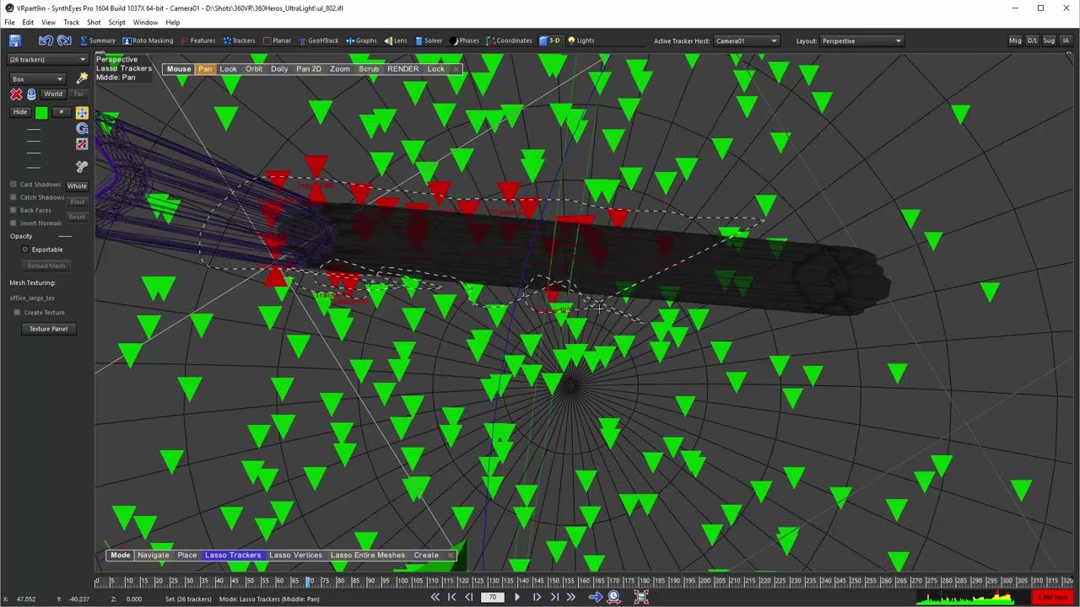Toggle the Lock viewport control
The width and height of the screenshot is (1080, 607).
pyautogui.click(x=435, y=69)
